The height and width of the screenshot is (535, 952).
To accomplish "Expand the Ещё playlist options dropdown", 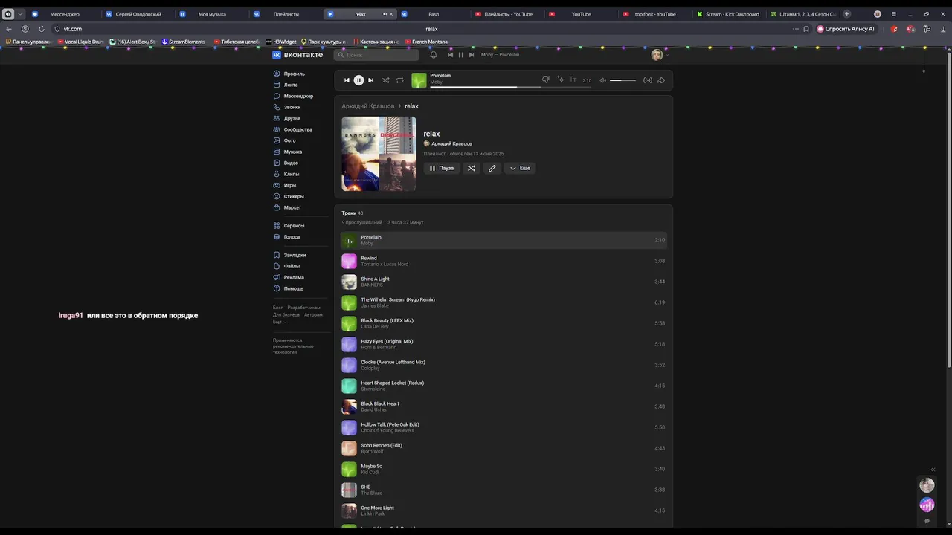I will tap(520, 168).
